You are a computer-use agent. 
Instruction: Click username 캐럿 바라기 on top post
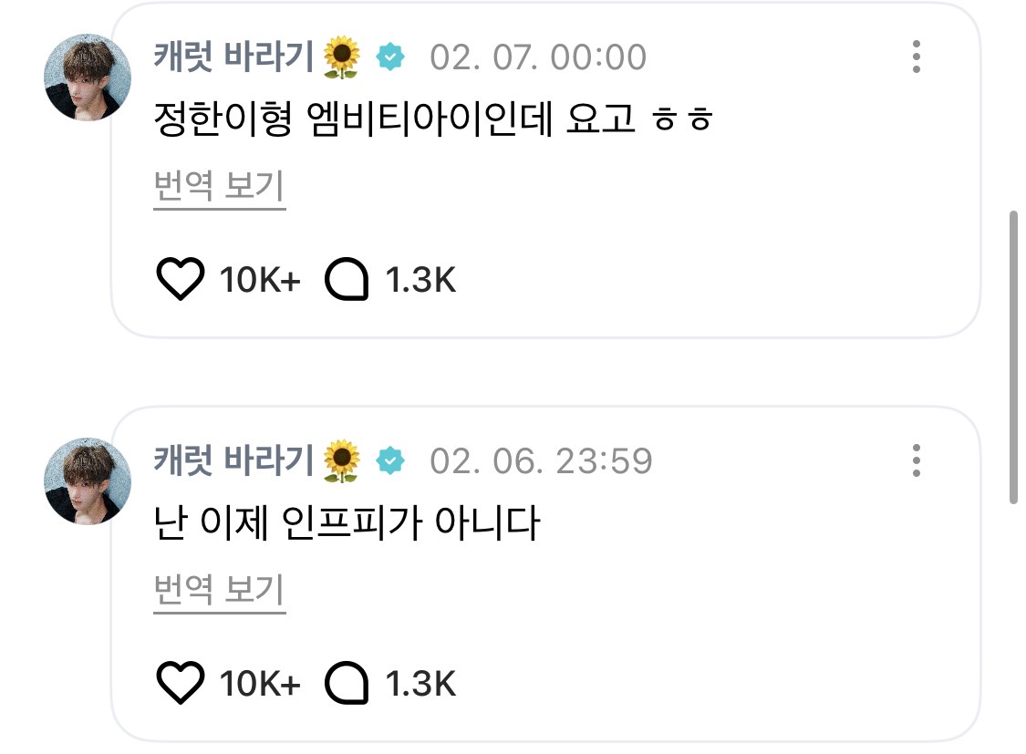[234, 57]
